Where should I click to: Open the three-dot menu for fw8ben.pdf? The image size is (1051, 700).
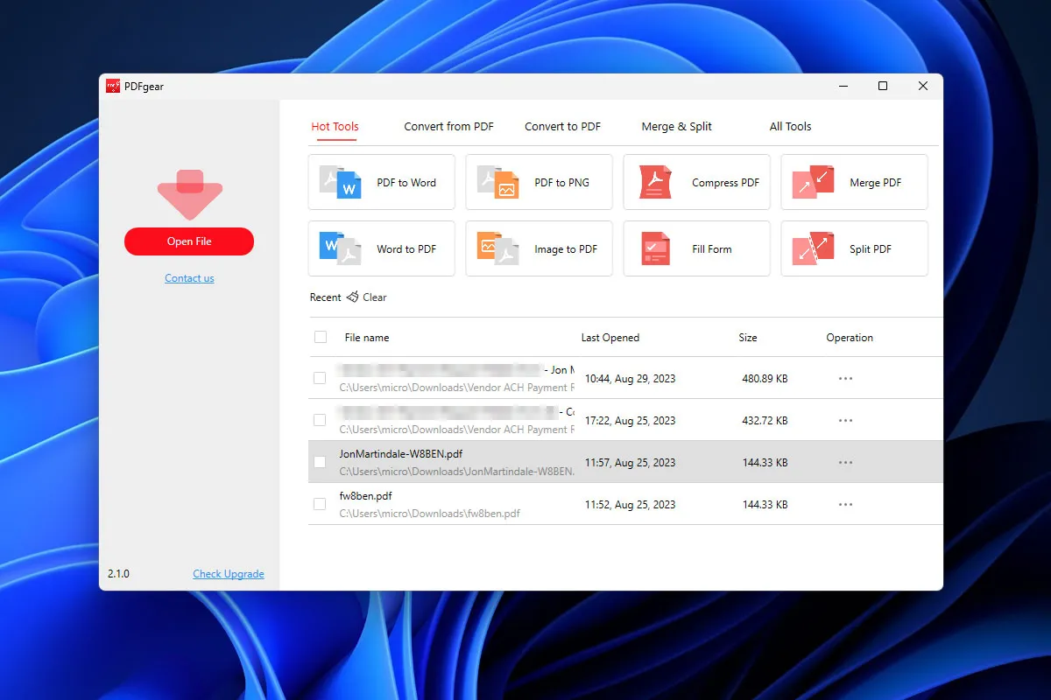pos(845,505)
